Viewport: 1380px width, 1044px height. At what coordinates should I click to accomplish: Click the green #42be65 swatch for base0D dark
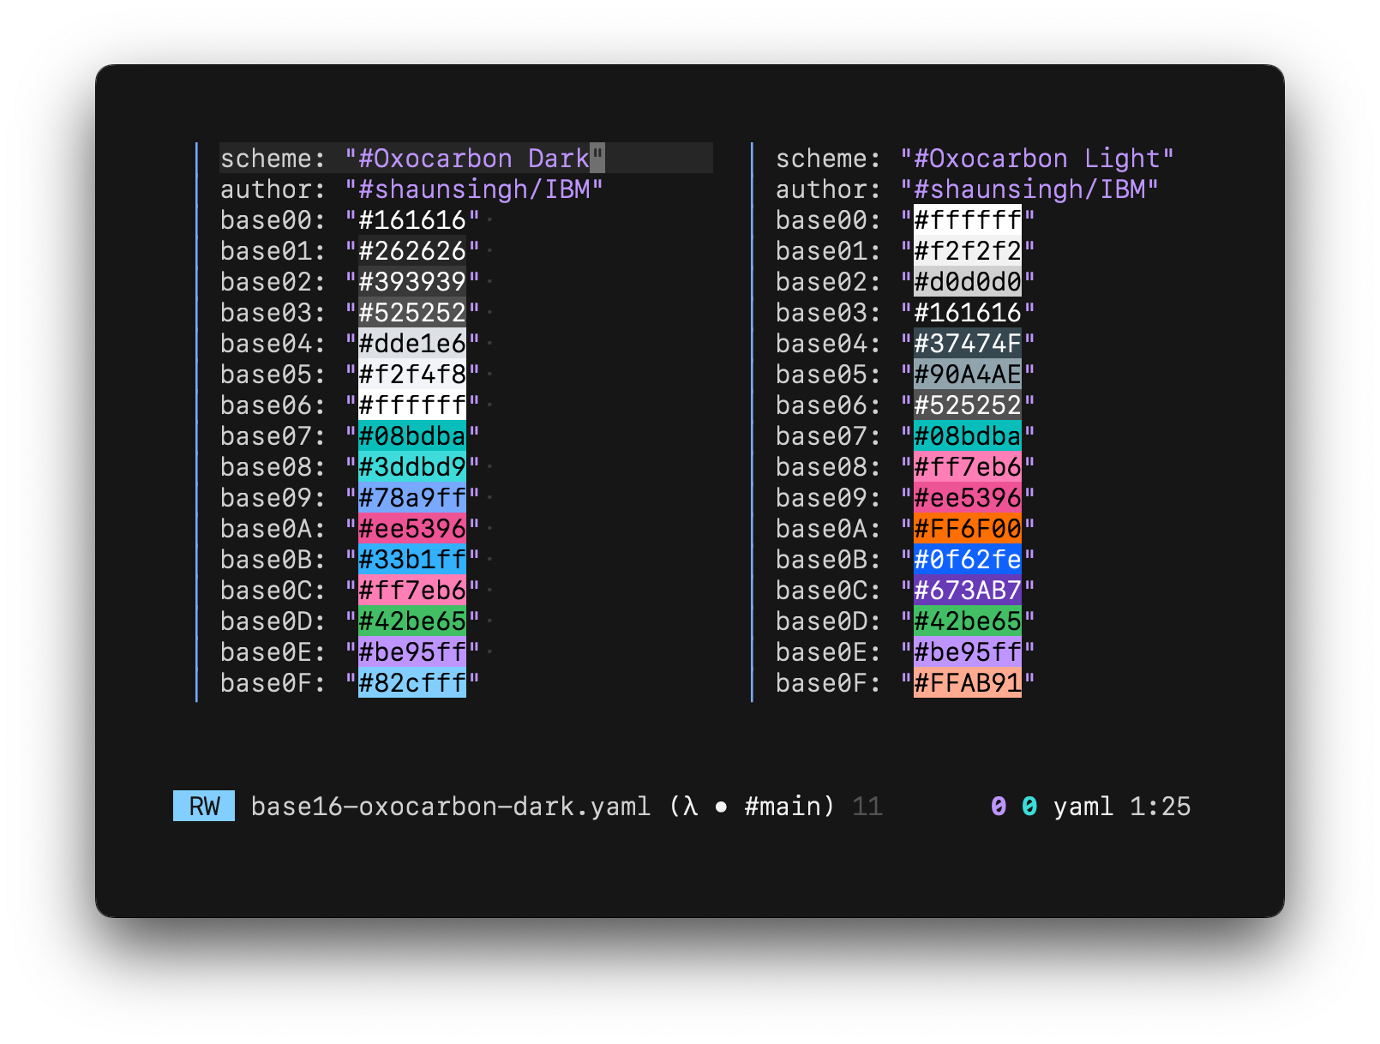(411, 621)
